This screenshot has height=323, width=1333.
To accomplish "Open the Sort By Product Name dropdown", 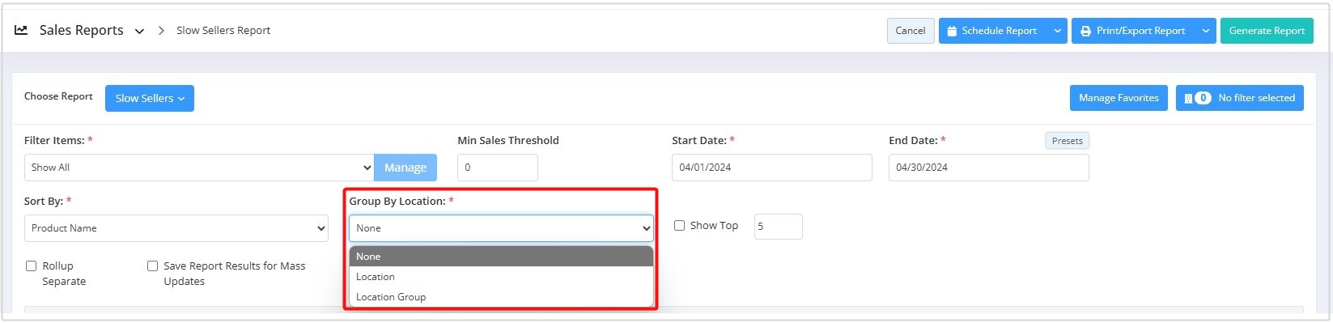I will 176,228.
